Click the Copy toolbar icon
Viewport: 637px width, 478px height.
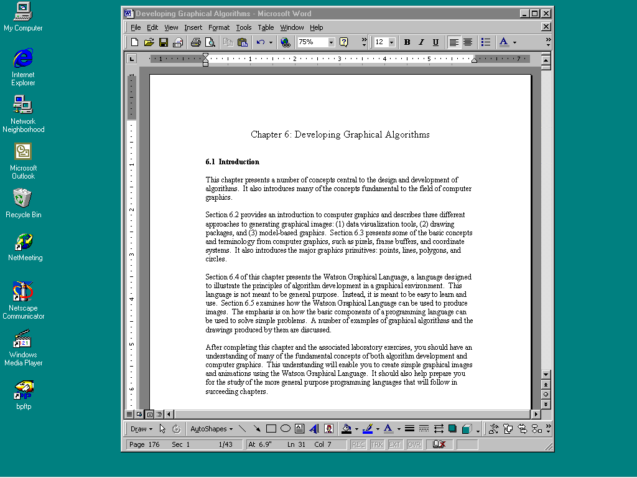click(228, 42)
